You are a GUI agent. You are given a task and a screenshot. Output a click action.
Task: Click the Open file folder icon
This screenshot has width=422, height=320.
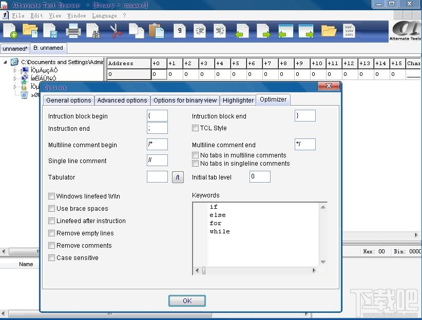tap(30, 31)
